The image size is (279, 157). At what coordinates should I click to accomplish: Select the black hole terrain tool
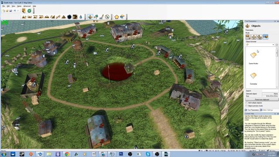(x=69, y=17)
